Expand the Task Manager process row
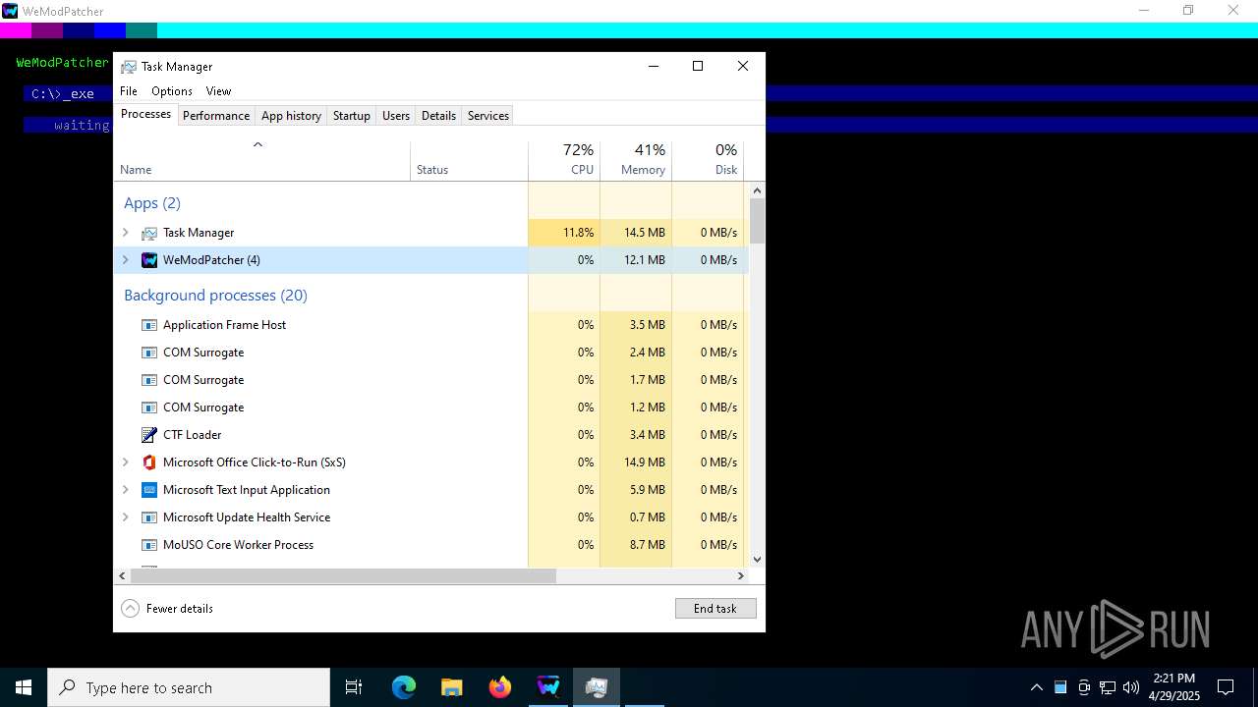1258x707 pixels. 125,233
